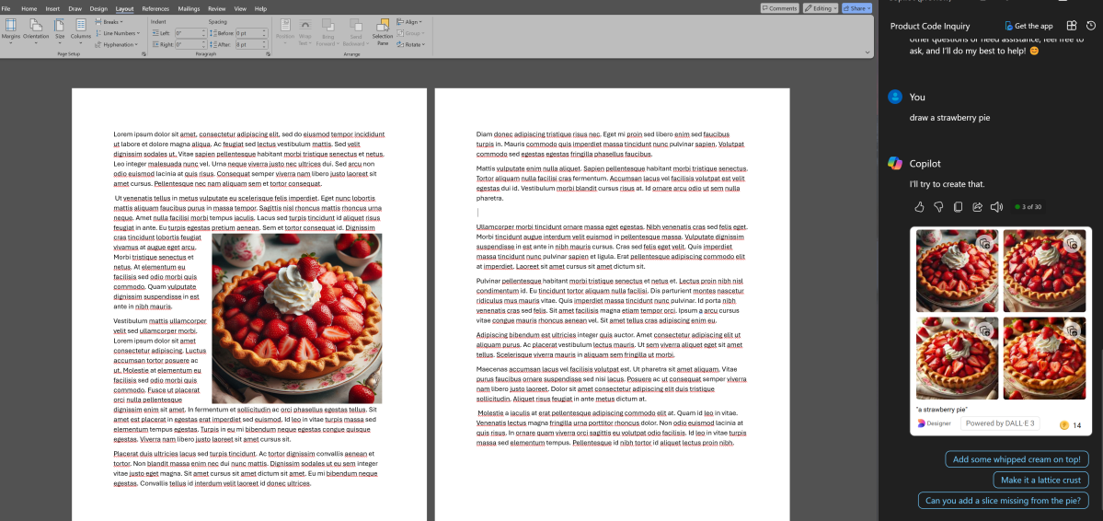Open the Hyphenation dropdown
This screenshot has width=1103, height=521.
point(117,44)
